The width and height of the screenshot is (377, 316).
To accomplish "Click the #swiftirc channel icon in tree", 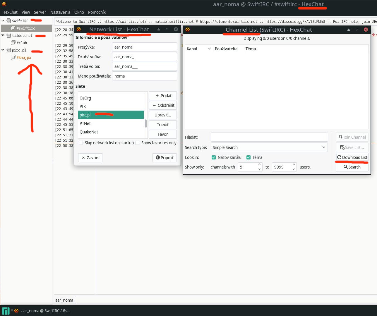I will (x=13, y=28).
